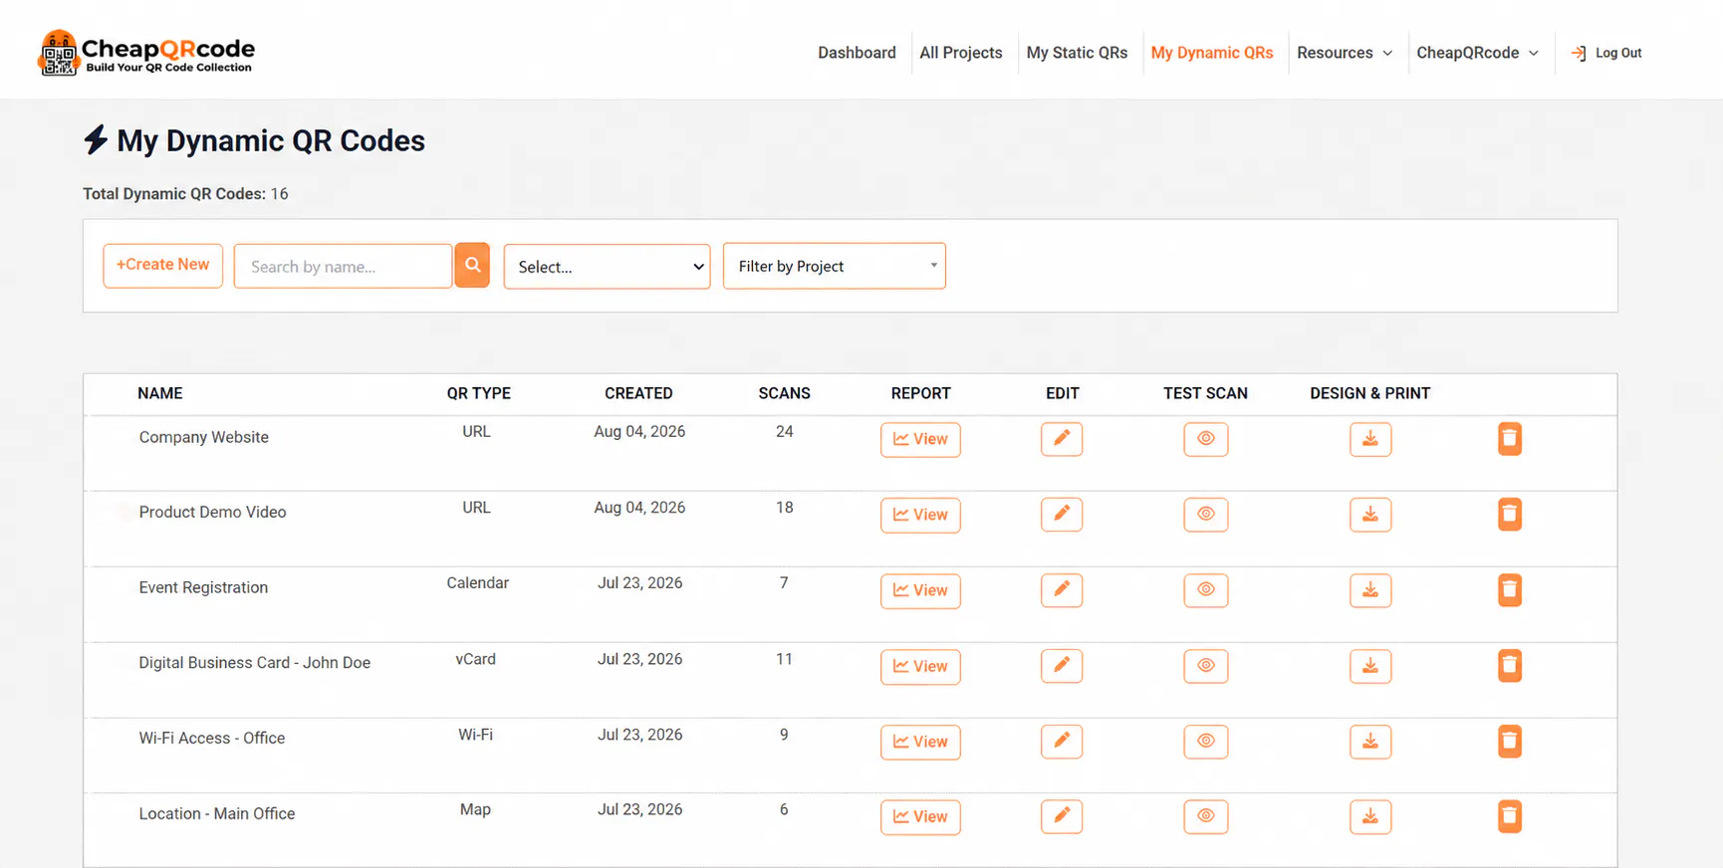
Task: Download design for Company Website
Action: (x=1370, y=439)
